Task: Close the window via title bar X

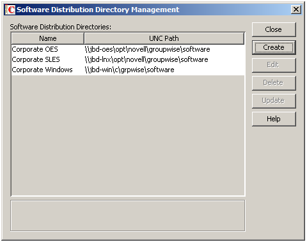Action: [296, 10]
